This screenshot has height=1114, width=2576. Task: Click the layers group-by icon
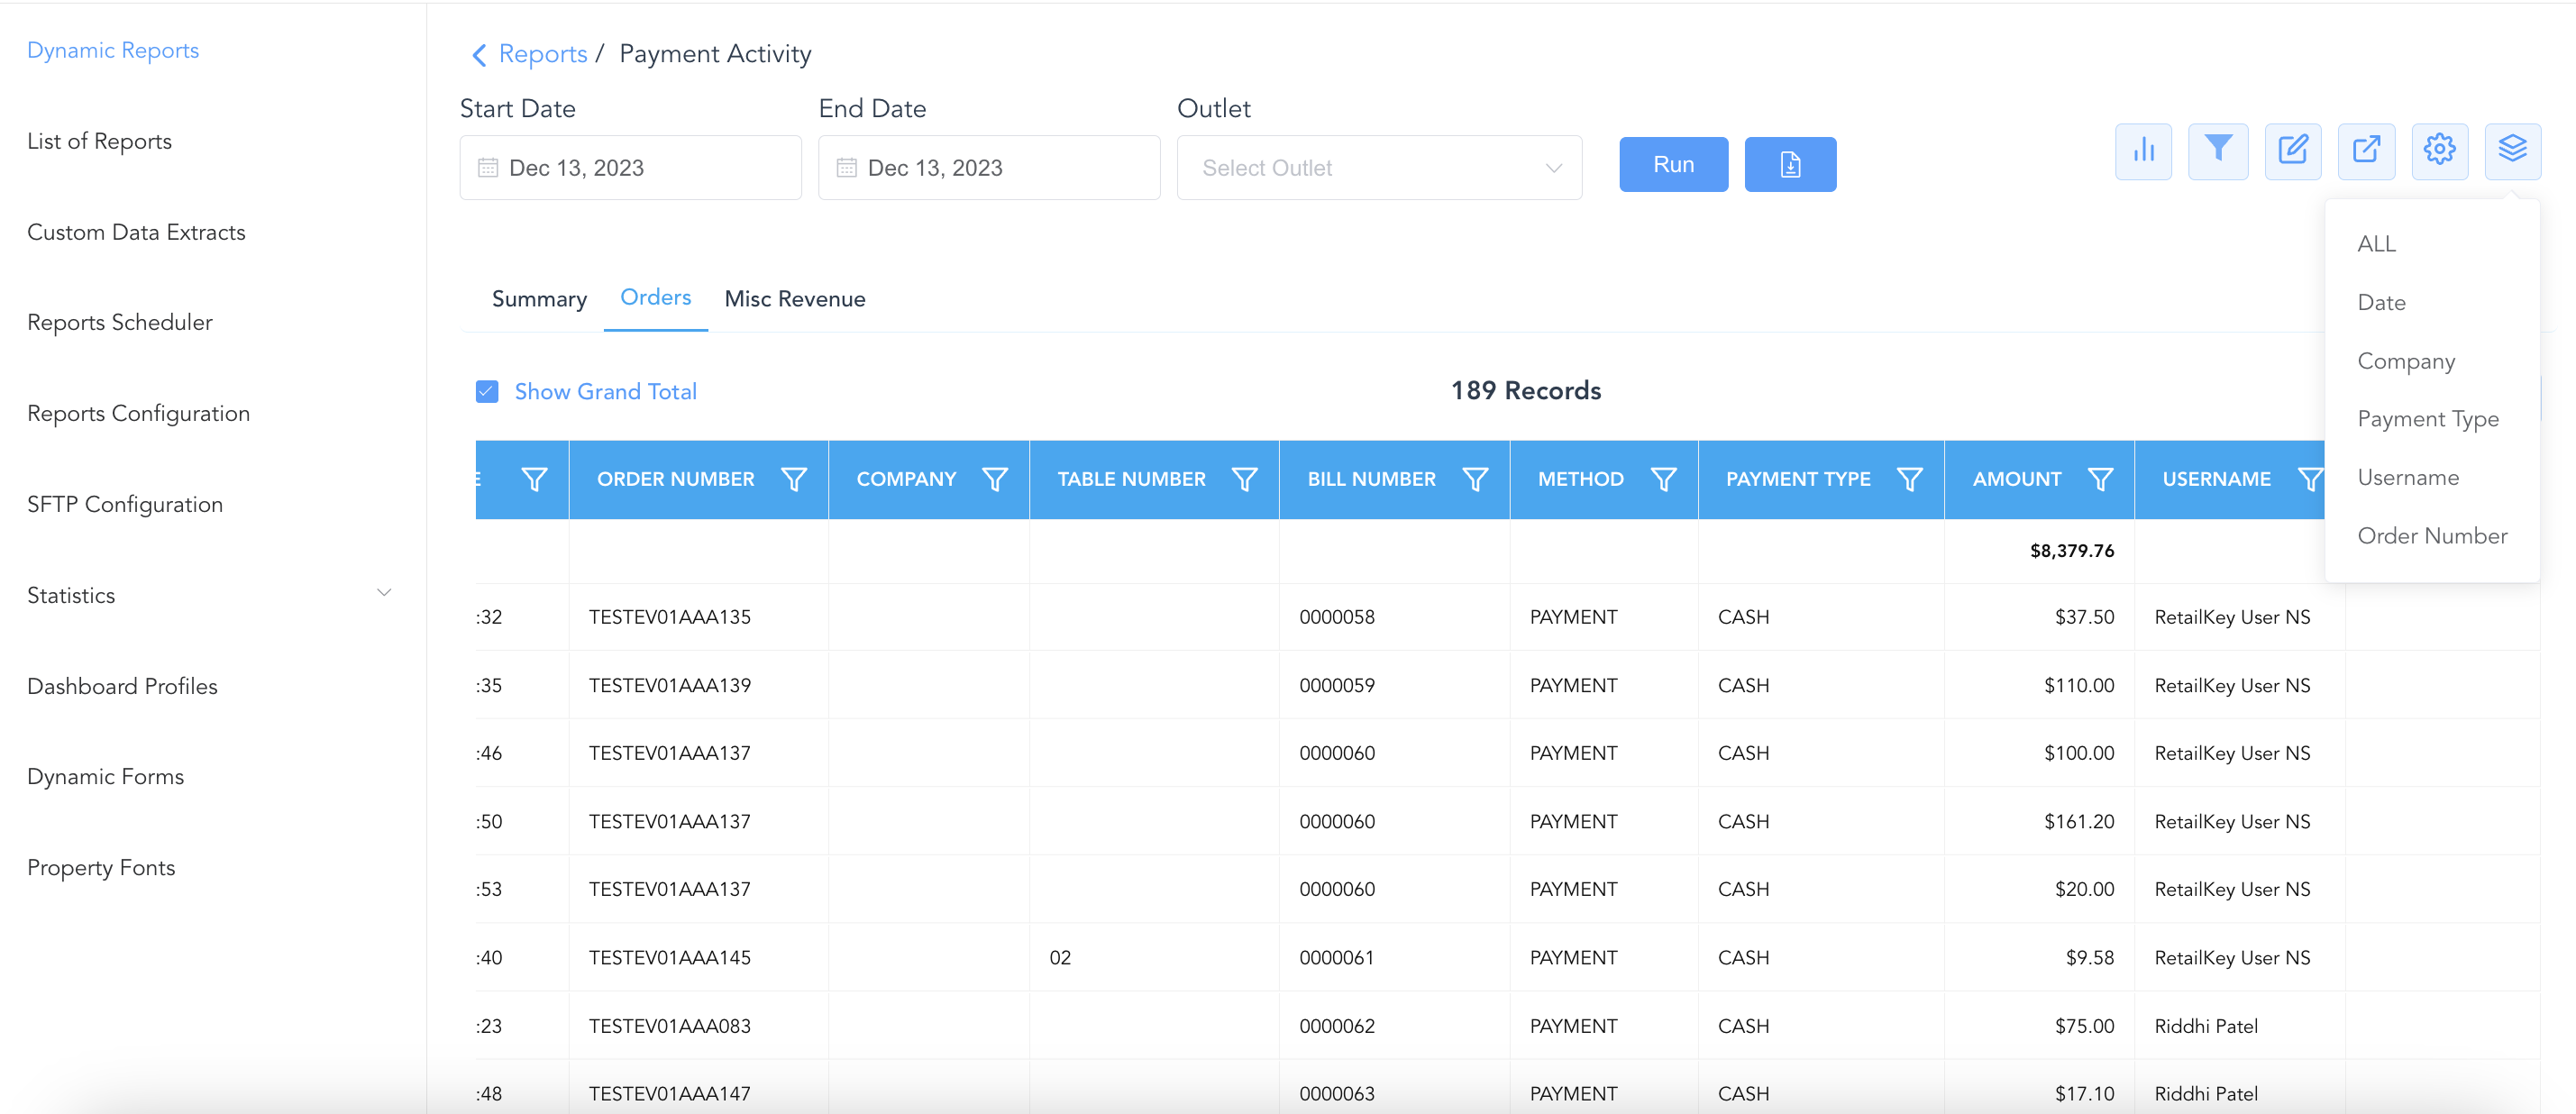pos(2512,151)
